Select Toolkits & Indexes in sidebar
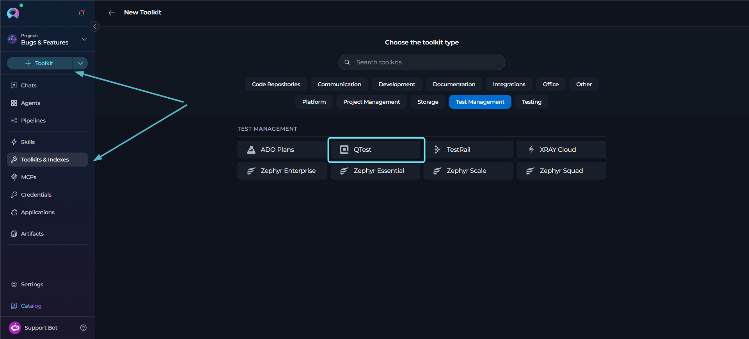Viewport: 749px width, 339px height. pyautogui.click(x=47, y=160)
